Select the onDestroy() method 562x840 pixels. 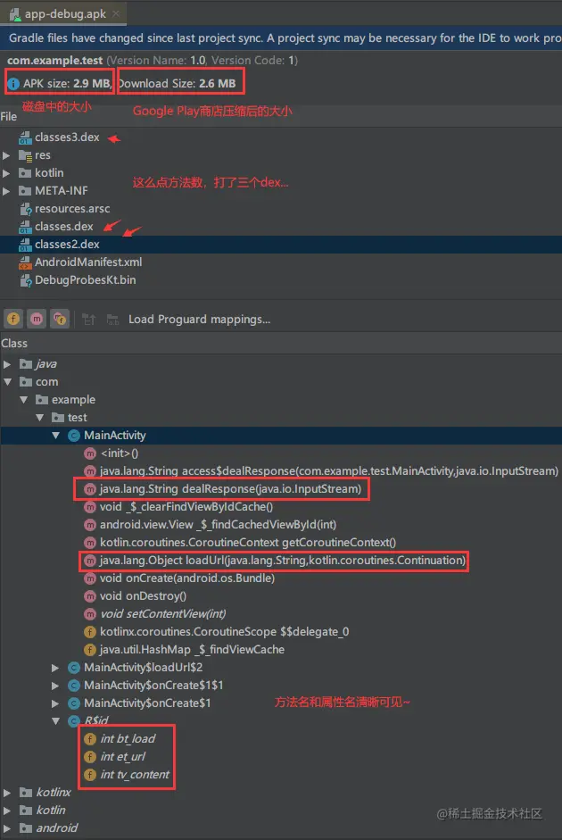(x=143, y=595)
